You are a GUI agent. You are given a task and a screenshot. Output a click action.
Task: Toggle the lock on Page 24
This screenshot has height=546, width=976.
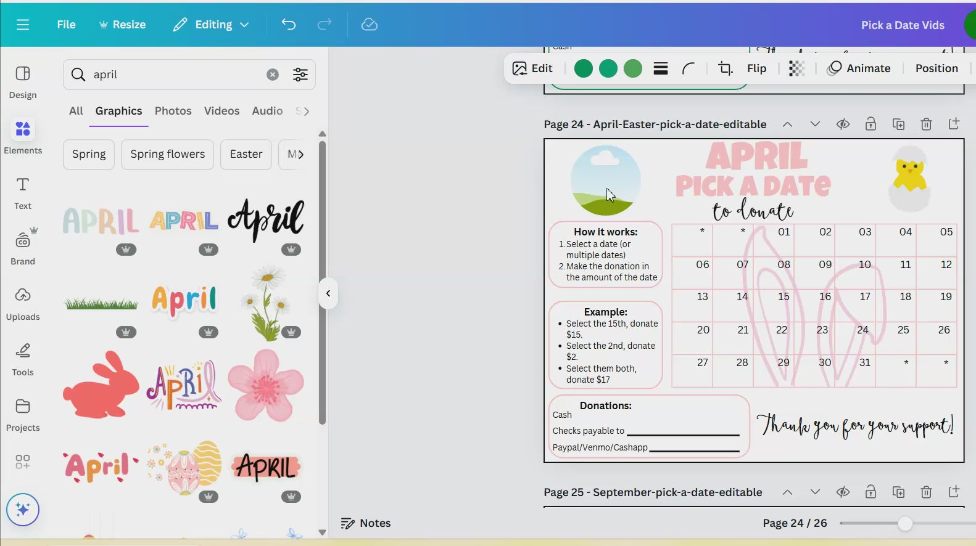871,124
